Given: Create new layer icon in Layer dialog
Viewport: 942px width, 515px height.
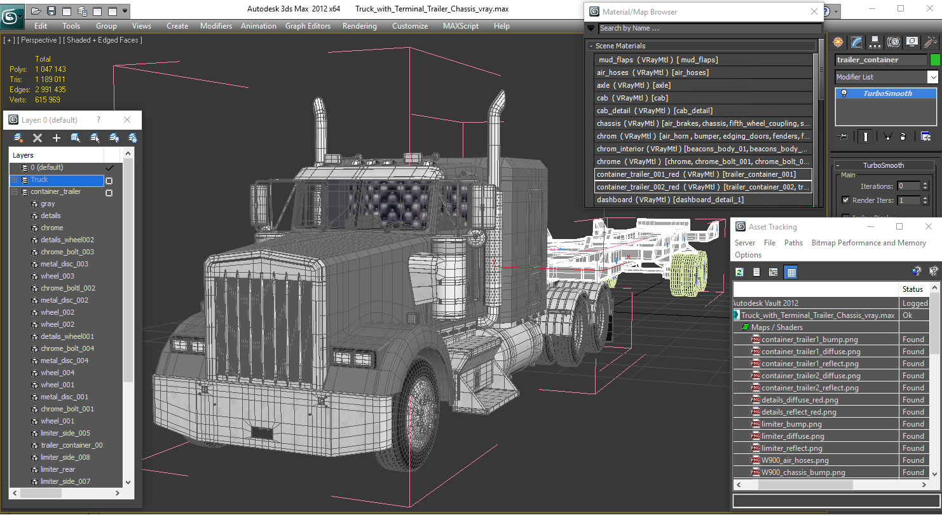Looking at the screenshot, I should pyautogui.click(x=18, y=138).
